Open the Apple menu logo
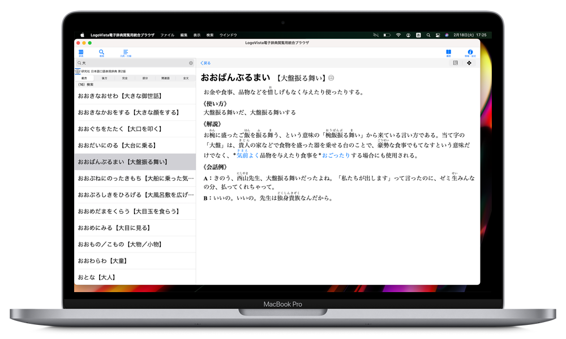Image resolution: width=566 pixels, height=339 pixels. click(82, 35)
